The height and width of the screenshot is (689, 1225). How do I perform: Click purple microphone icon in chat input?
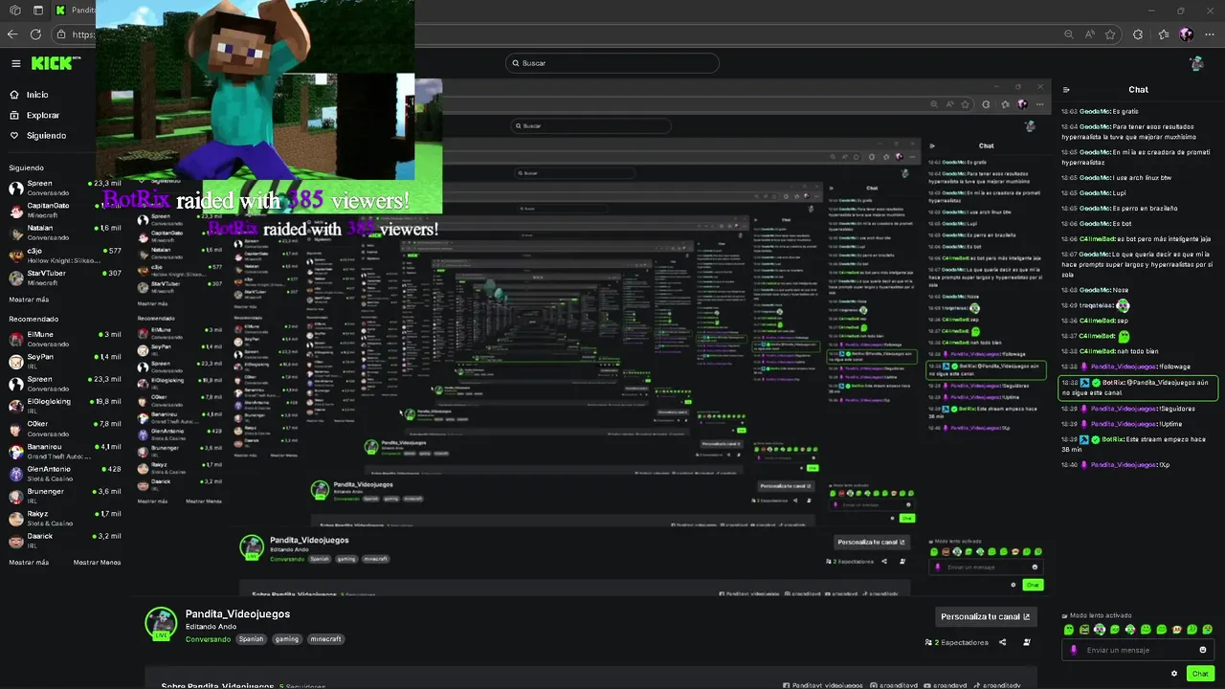click(1073, 650)
